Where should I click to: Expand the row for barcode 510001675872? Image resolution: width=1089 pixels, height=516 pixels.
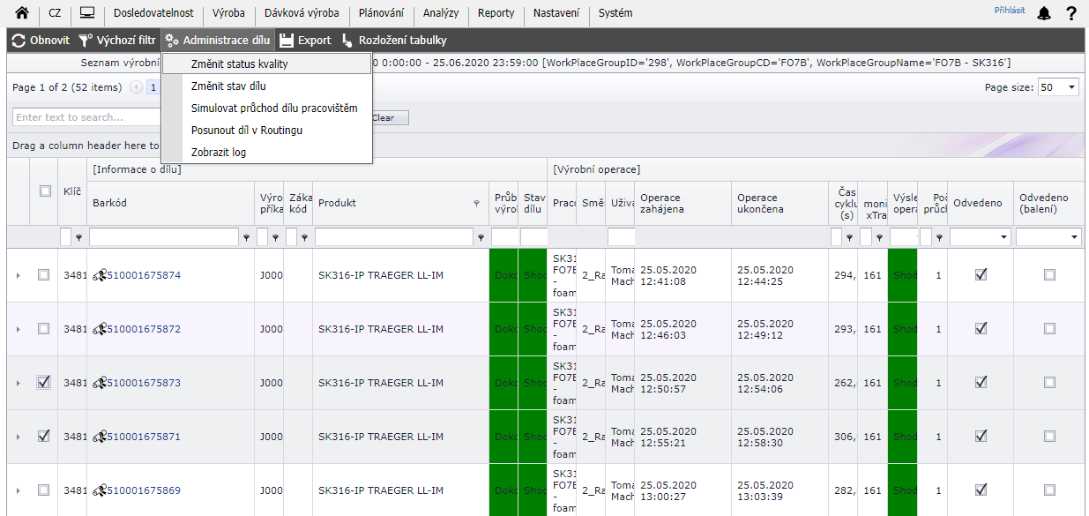tap(18, 329)
